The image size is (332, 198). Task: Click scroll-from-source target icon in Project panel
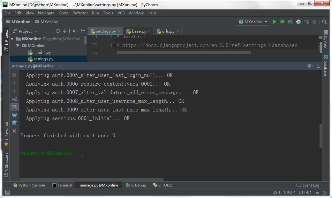click(x=57, y=31)
